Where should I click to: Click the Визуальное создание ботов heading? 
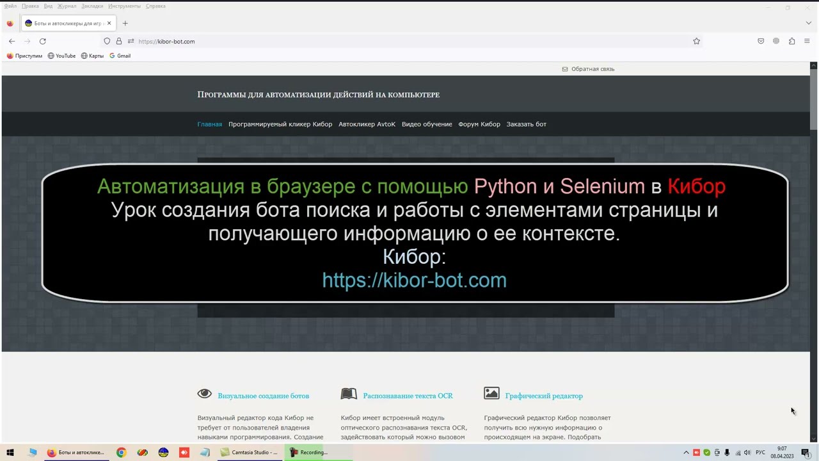click(x=263, y=396)
